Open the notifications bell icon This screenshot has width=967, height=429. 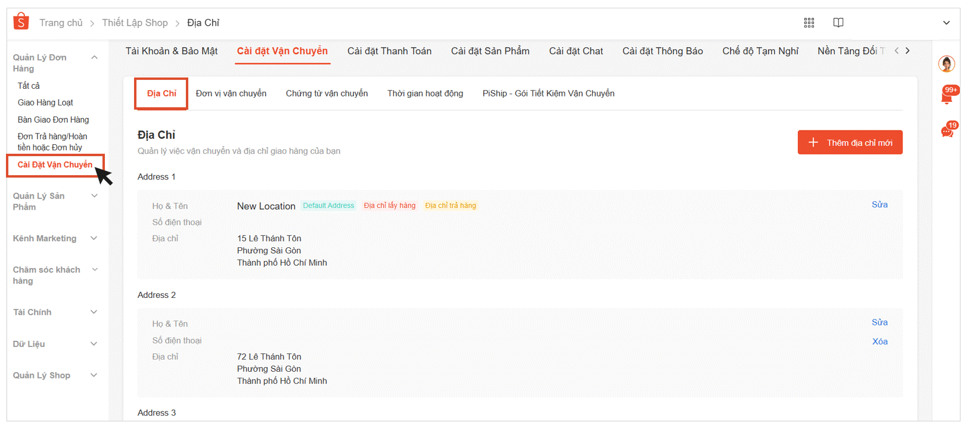tap(947, 97)
